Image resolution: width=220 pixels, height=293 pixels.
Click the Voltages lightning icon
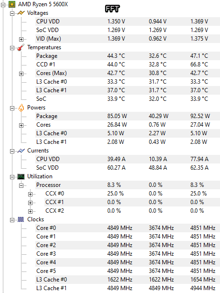pos(21,13)
